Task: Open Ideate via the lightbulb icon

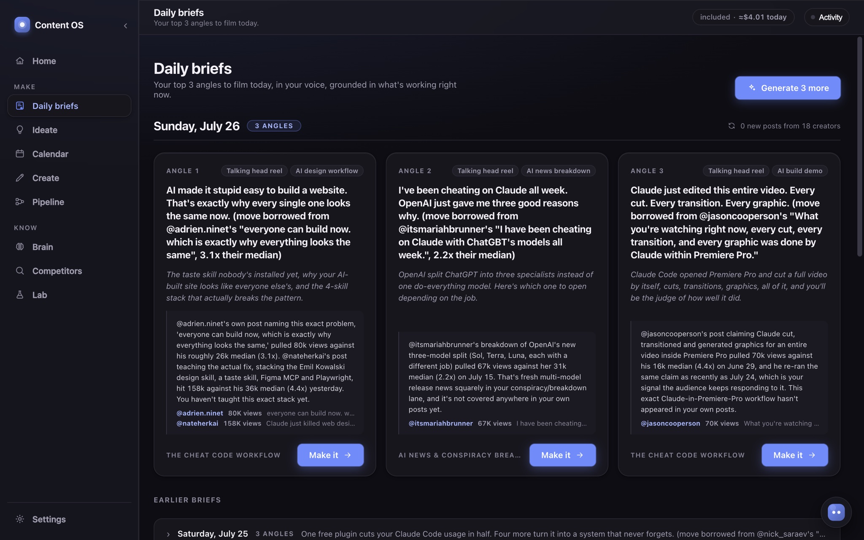Action: pyautogui.click(x=20, y=130)
